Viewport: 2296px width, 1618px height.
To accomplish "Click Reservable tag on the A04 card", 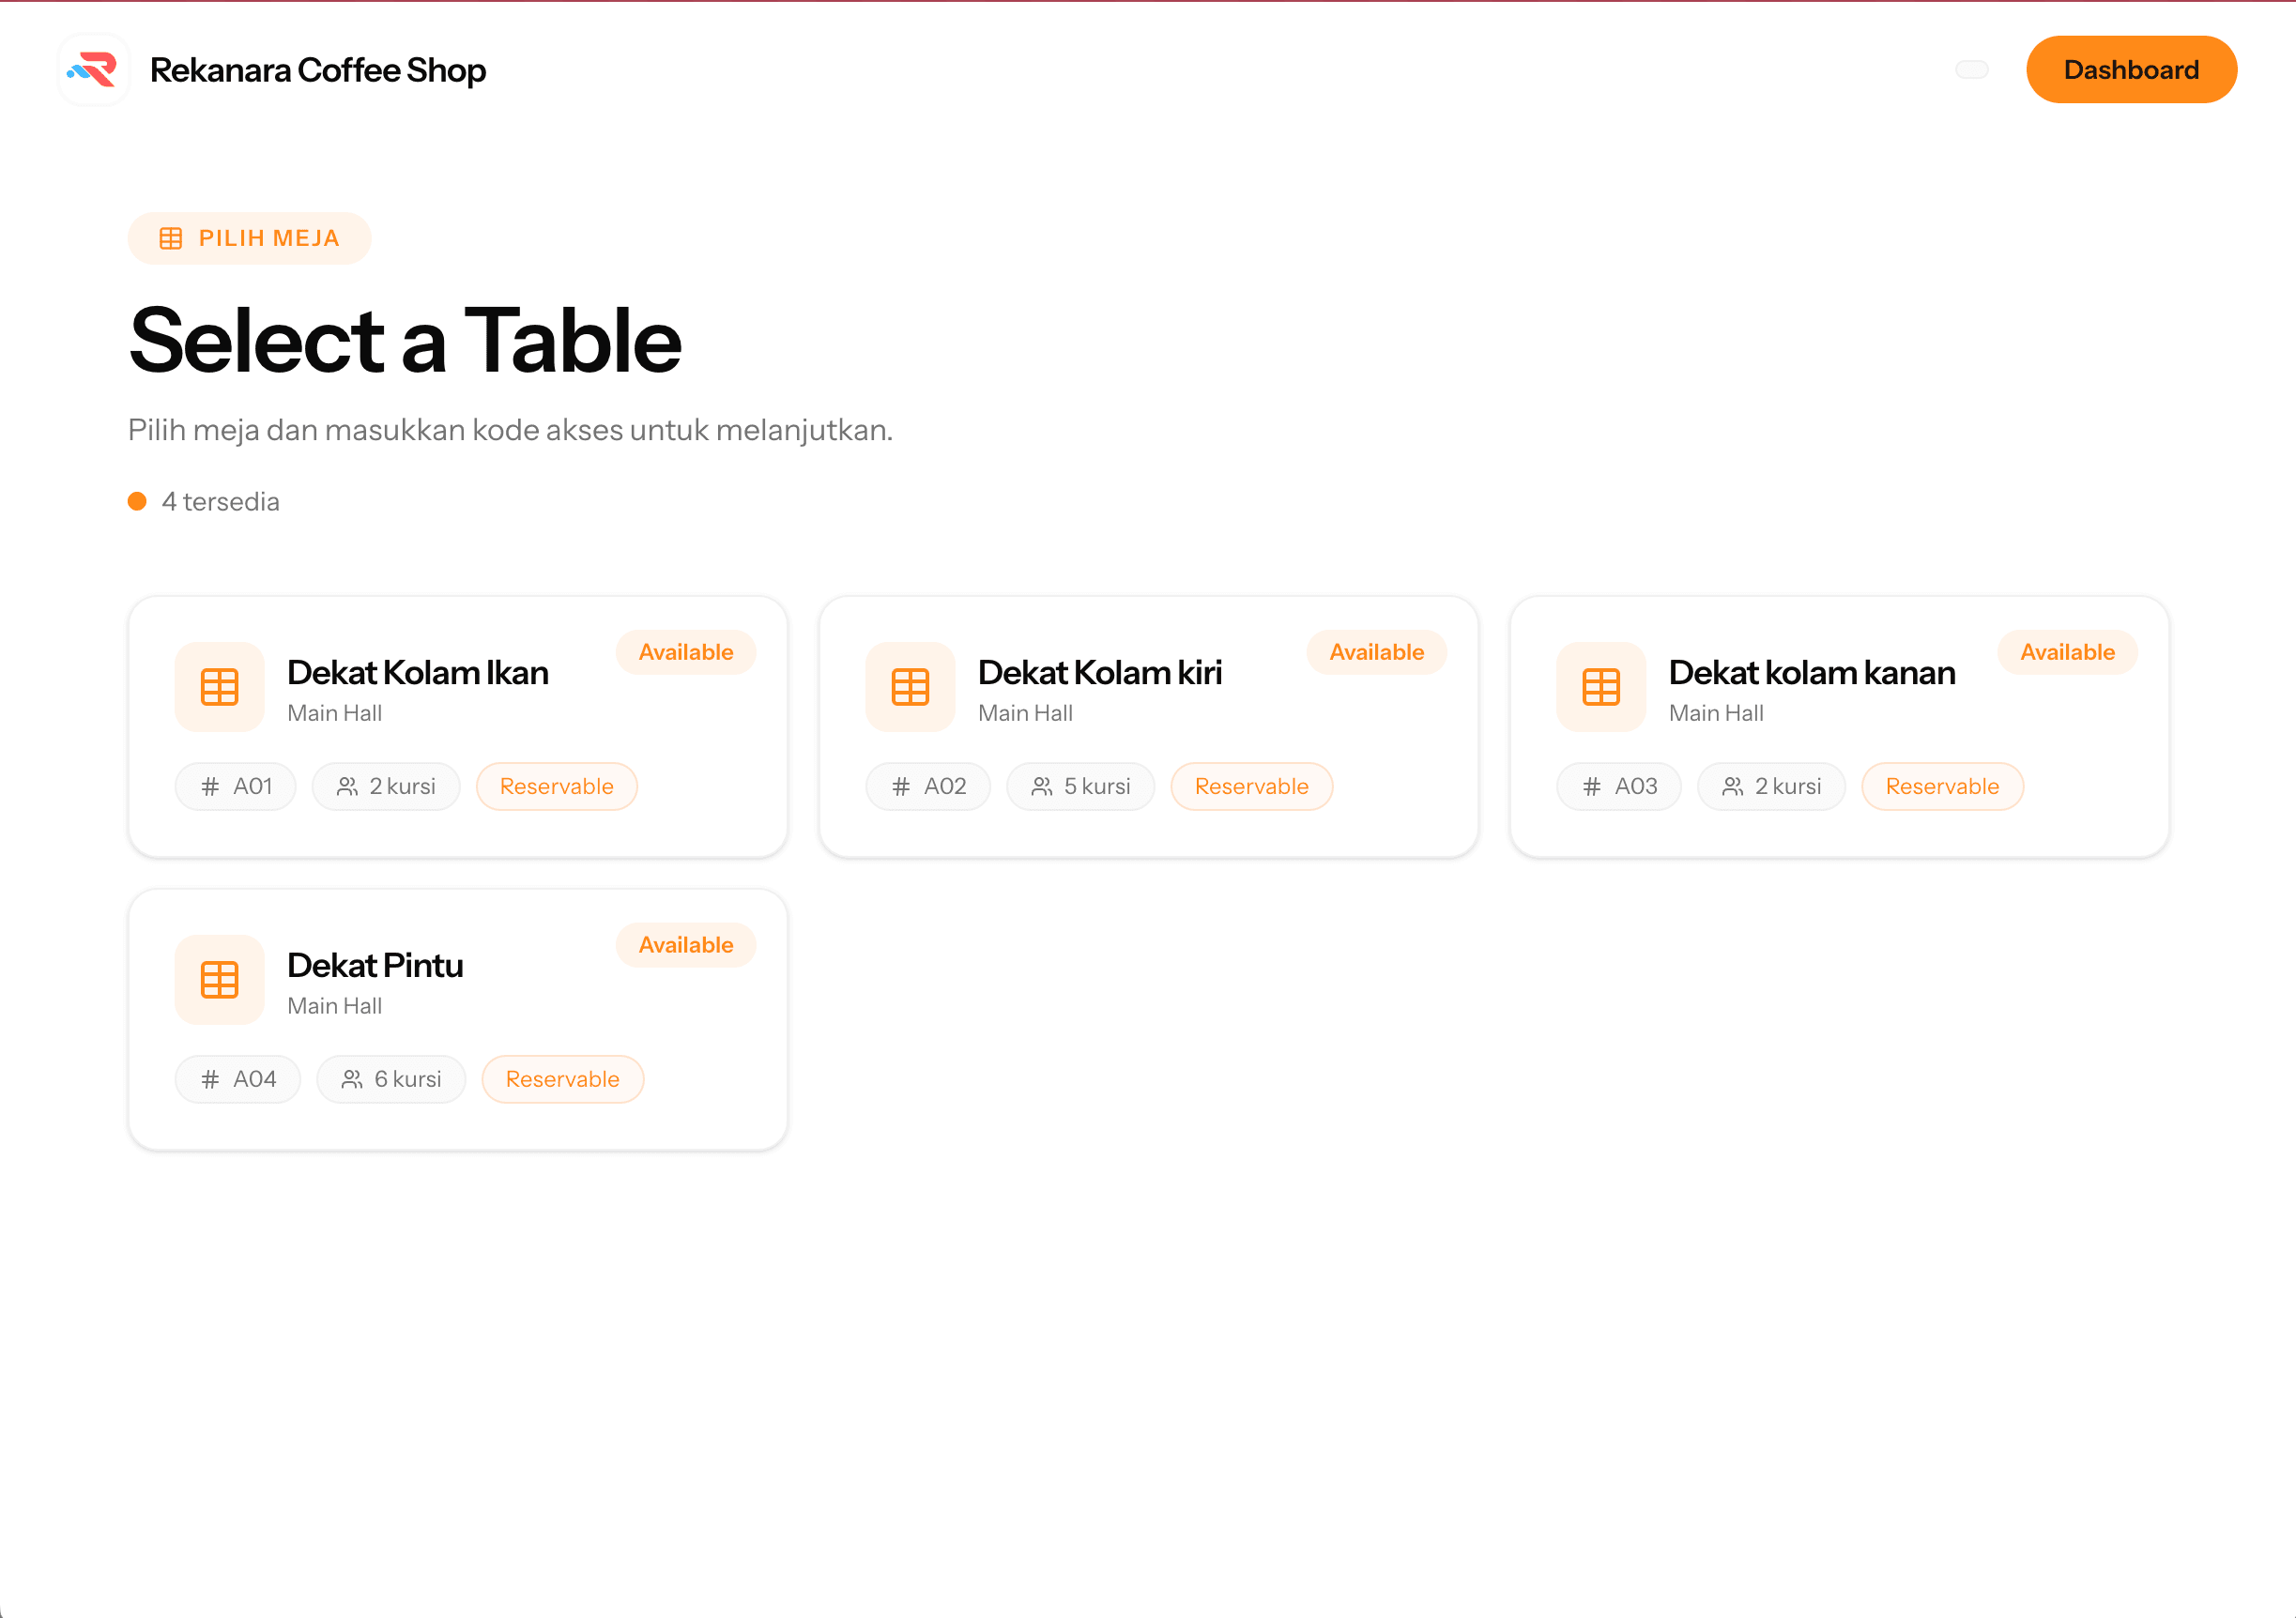I will point(563,1080).
